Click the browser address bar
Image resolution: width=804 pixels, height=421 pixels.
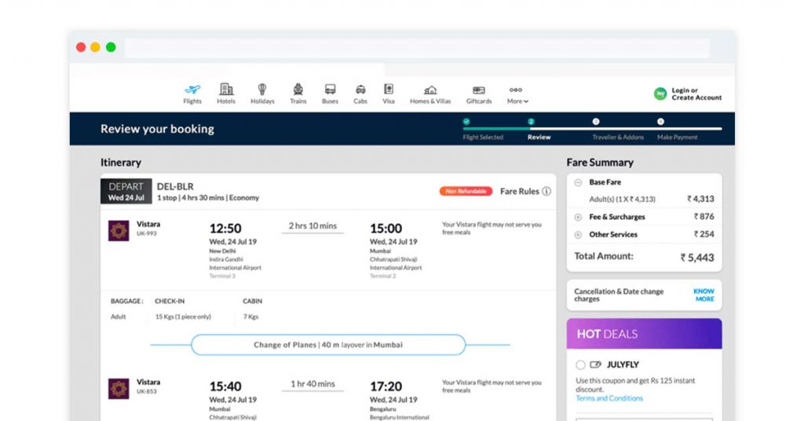pos(416,48)
